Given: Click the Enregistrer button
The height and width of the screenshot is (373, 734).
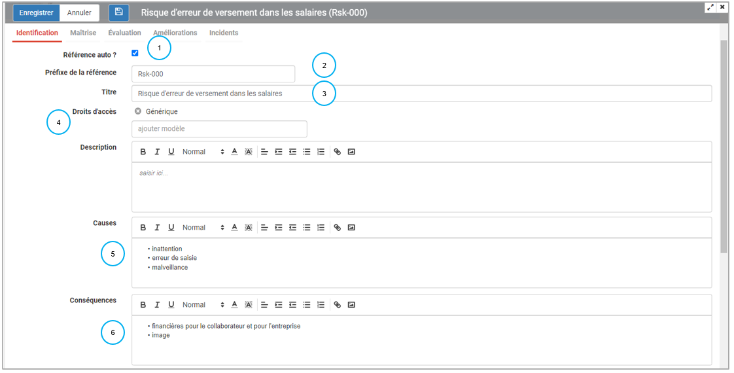Looking at the screenshot, I should tap(36, 12).
